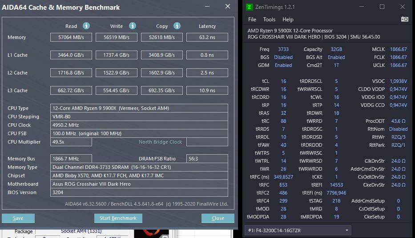Open the Tools menu in ZenTimings
This screenshot has width=415, height=238.
pyautogui.click(x=269, y=20)
